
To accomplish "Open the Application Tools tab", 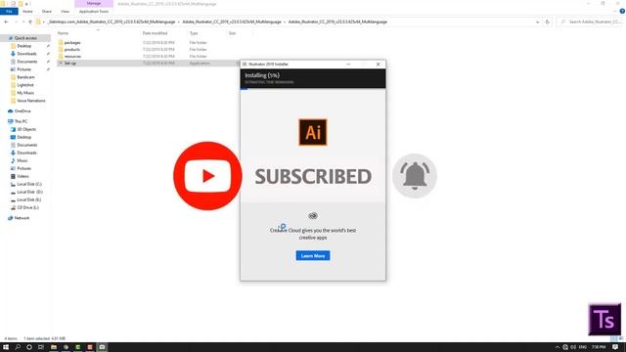I will click(94, 11).
